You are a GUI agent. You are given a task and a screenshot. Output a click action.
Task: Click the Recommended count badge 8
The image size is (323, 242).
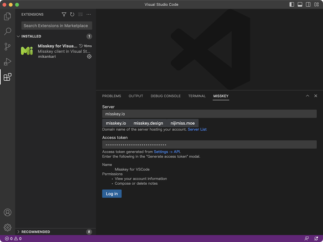pyautogui.click(x=89, y=232)
